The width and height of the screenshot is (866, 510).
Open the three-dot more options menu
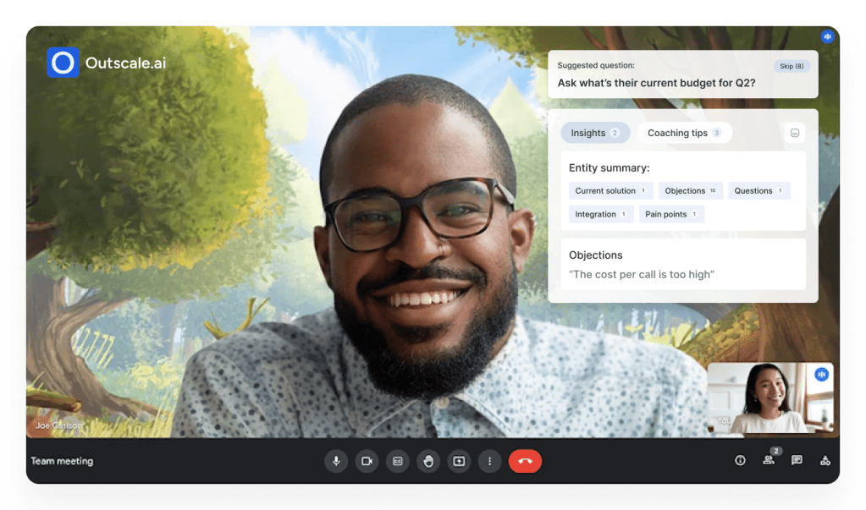[x=489, y=461]
